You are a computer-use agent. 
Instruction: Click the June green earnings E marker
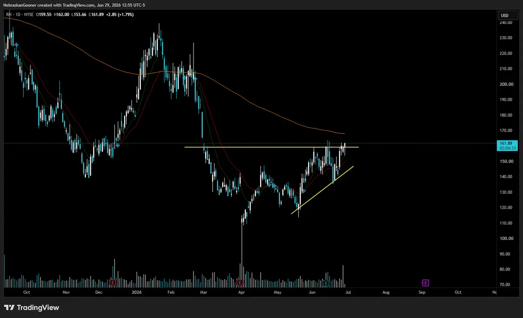click(326, 283)
